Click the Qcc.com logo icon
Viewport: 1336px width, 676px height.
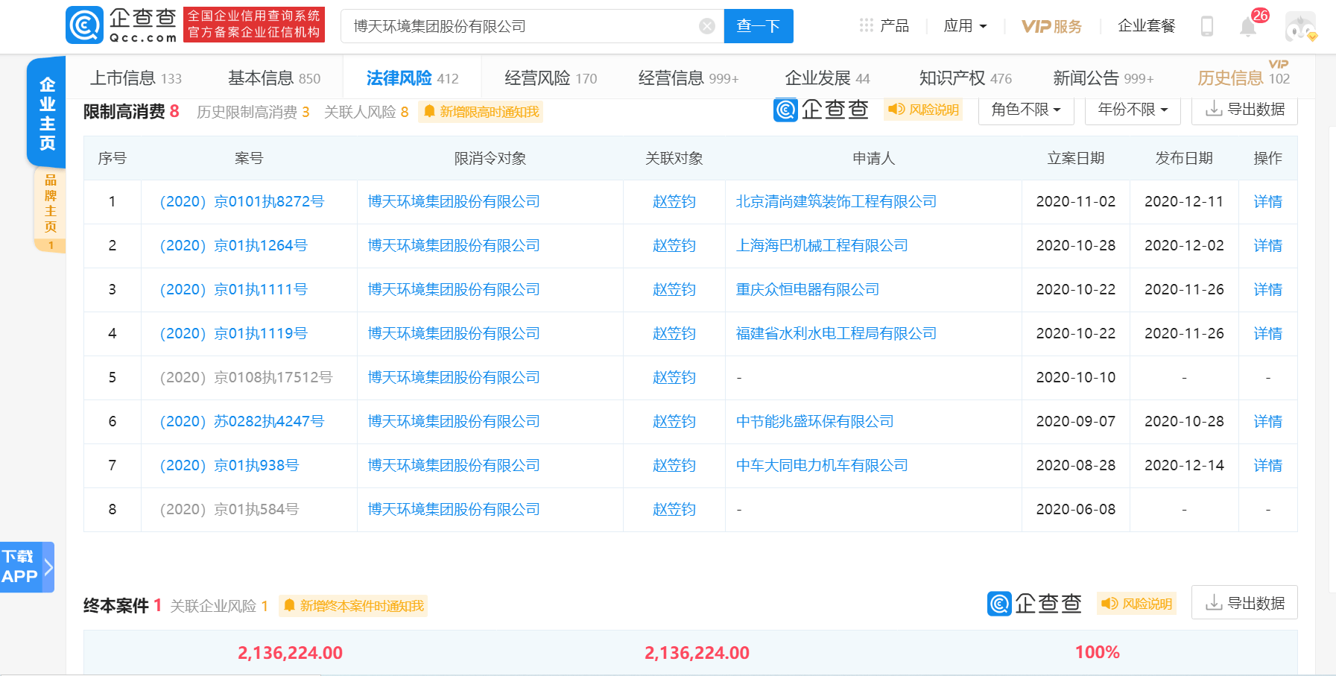click(x=84, y=25)
